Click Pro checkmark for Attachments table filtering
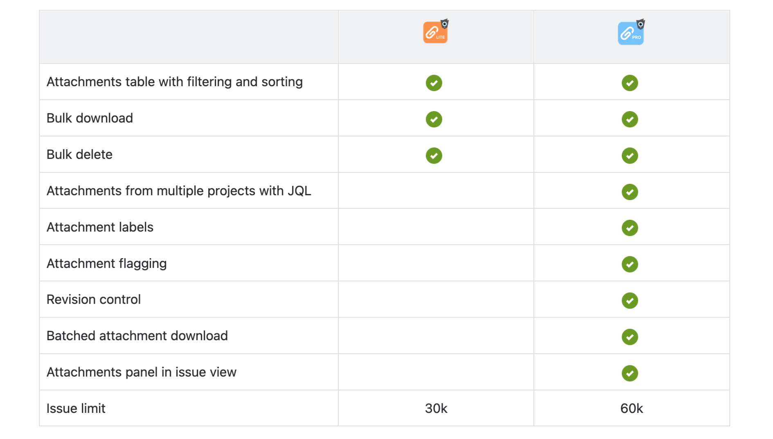 630,83
